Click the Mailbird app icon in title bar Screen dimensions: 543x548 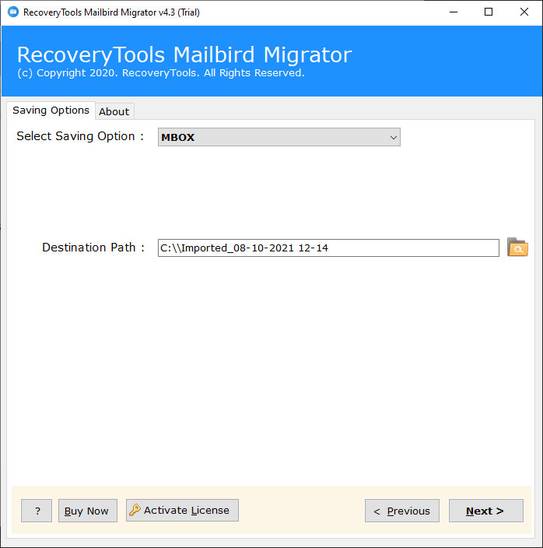coord(13,12)
